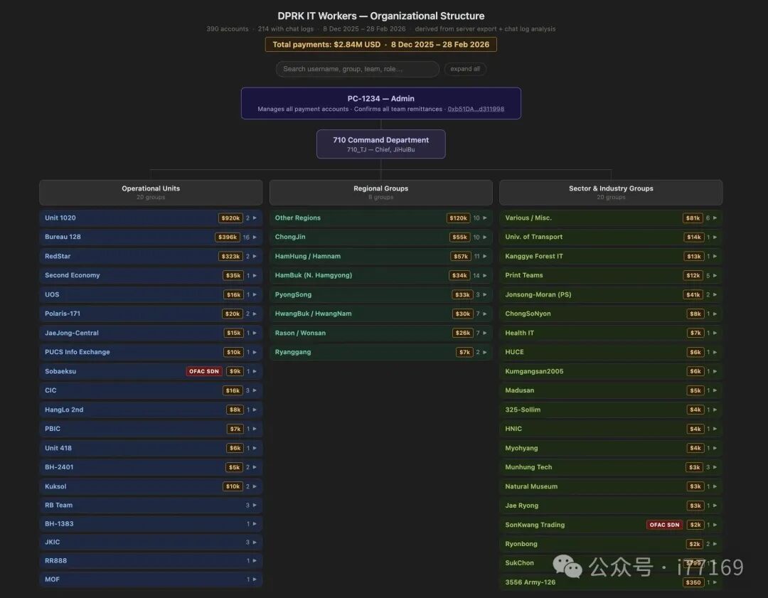Select the BH-1383 row

(x=151, y=523)
